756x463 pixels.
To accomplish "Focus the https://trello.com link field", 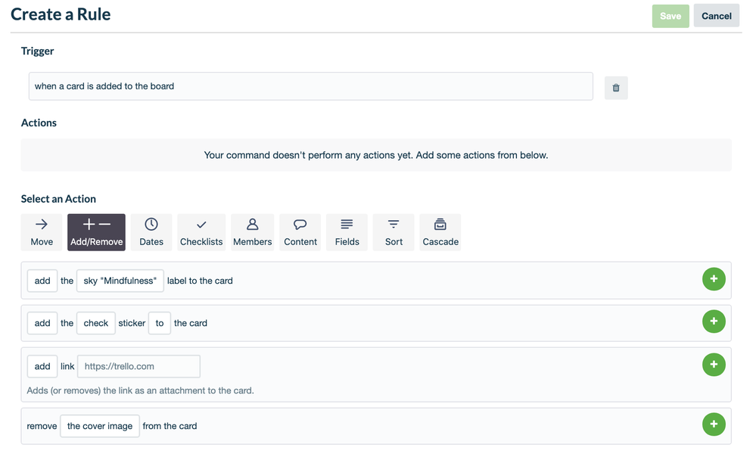I will [138, 366].
